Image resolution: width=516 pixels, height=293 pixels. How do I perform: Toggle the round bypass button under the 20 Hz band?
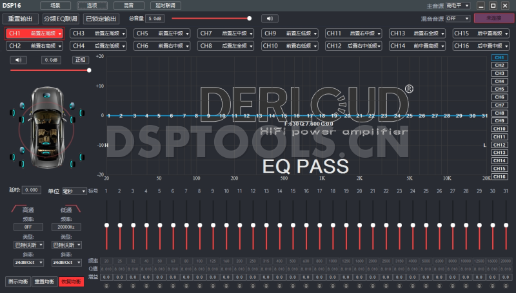tap(106, 286)
